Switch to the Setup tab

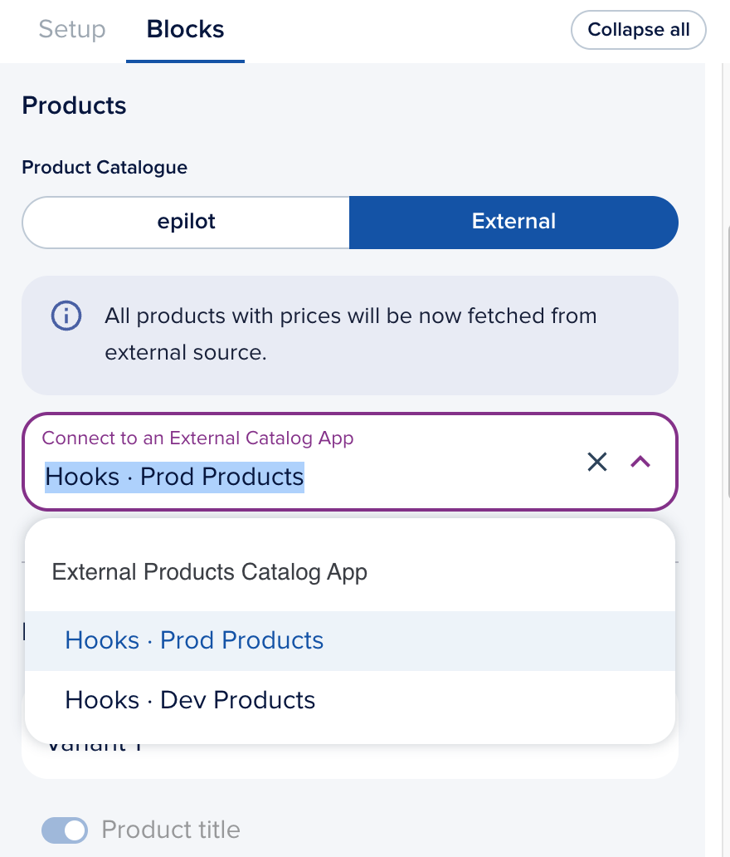(72, 30)
